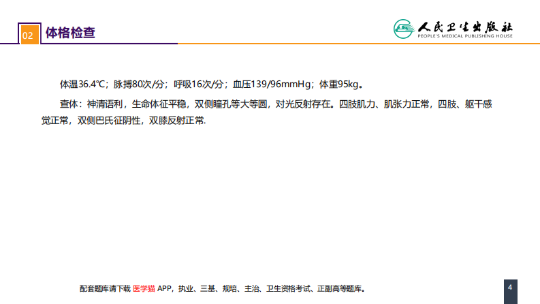Click the phrase 双膝反射正常

(176, 121)
